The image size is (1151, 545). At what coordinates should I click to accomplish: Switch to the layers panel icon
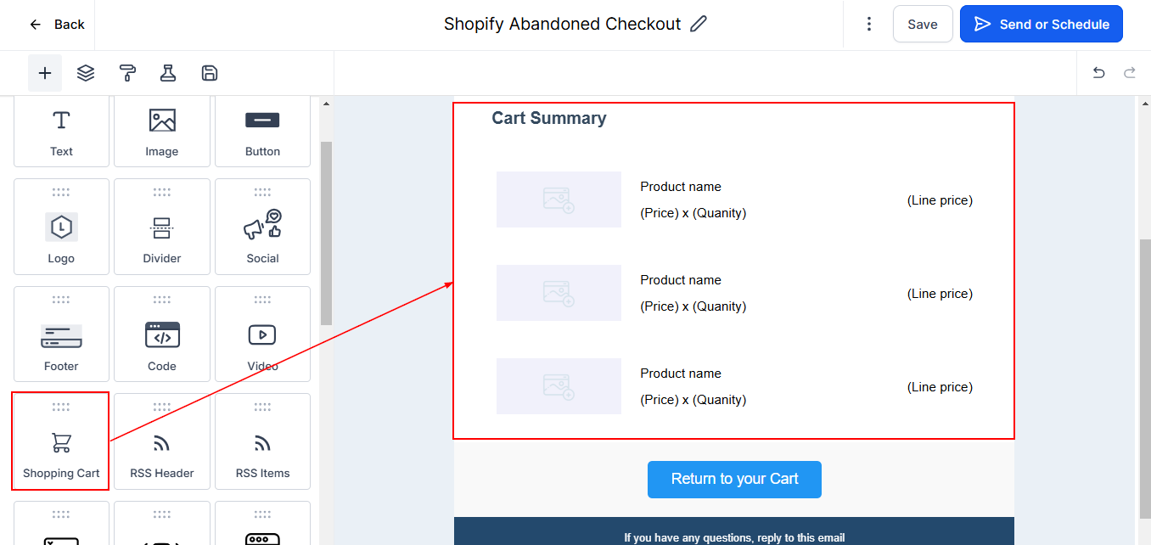point(86,73)
